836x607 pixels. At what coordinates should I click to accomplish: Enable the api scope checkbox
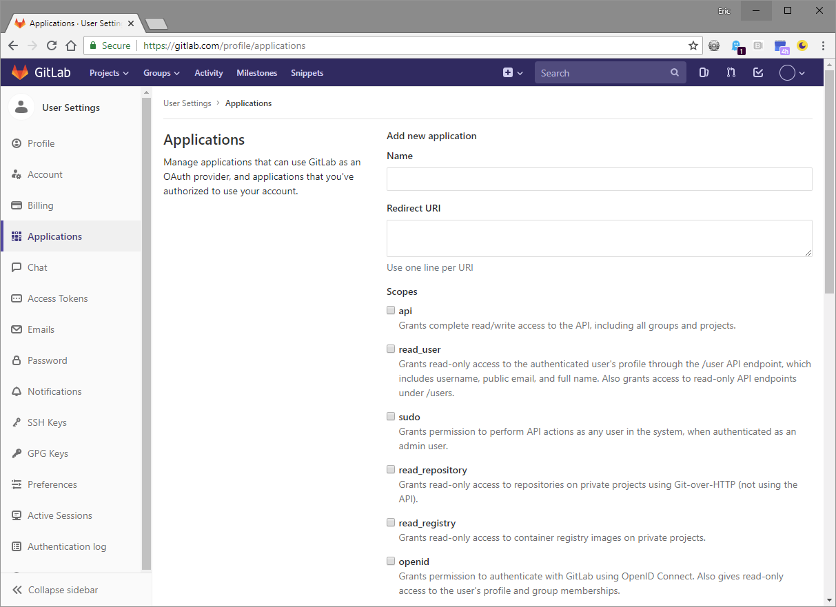(391, 310)
